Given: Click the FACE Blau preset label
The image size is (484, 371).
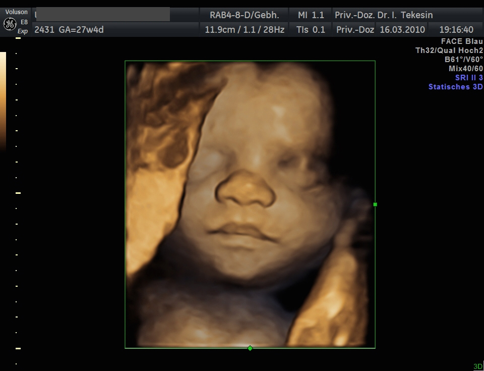Looking at the screenshot, I should [x=462, y=41].
